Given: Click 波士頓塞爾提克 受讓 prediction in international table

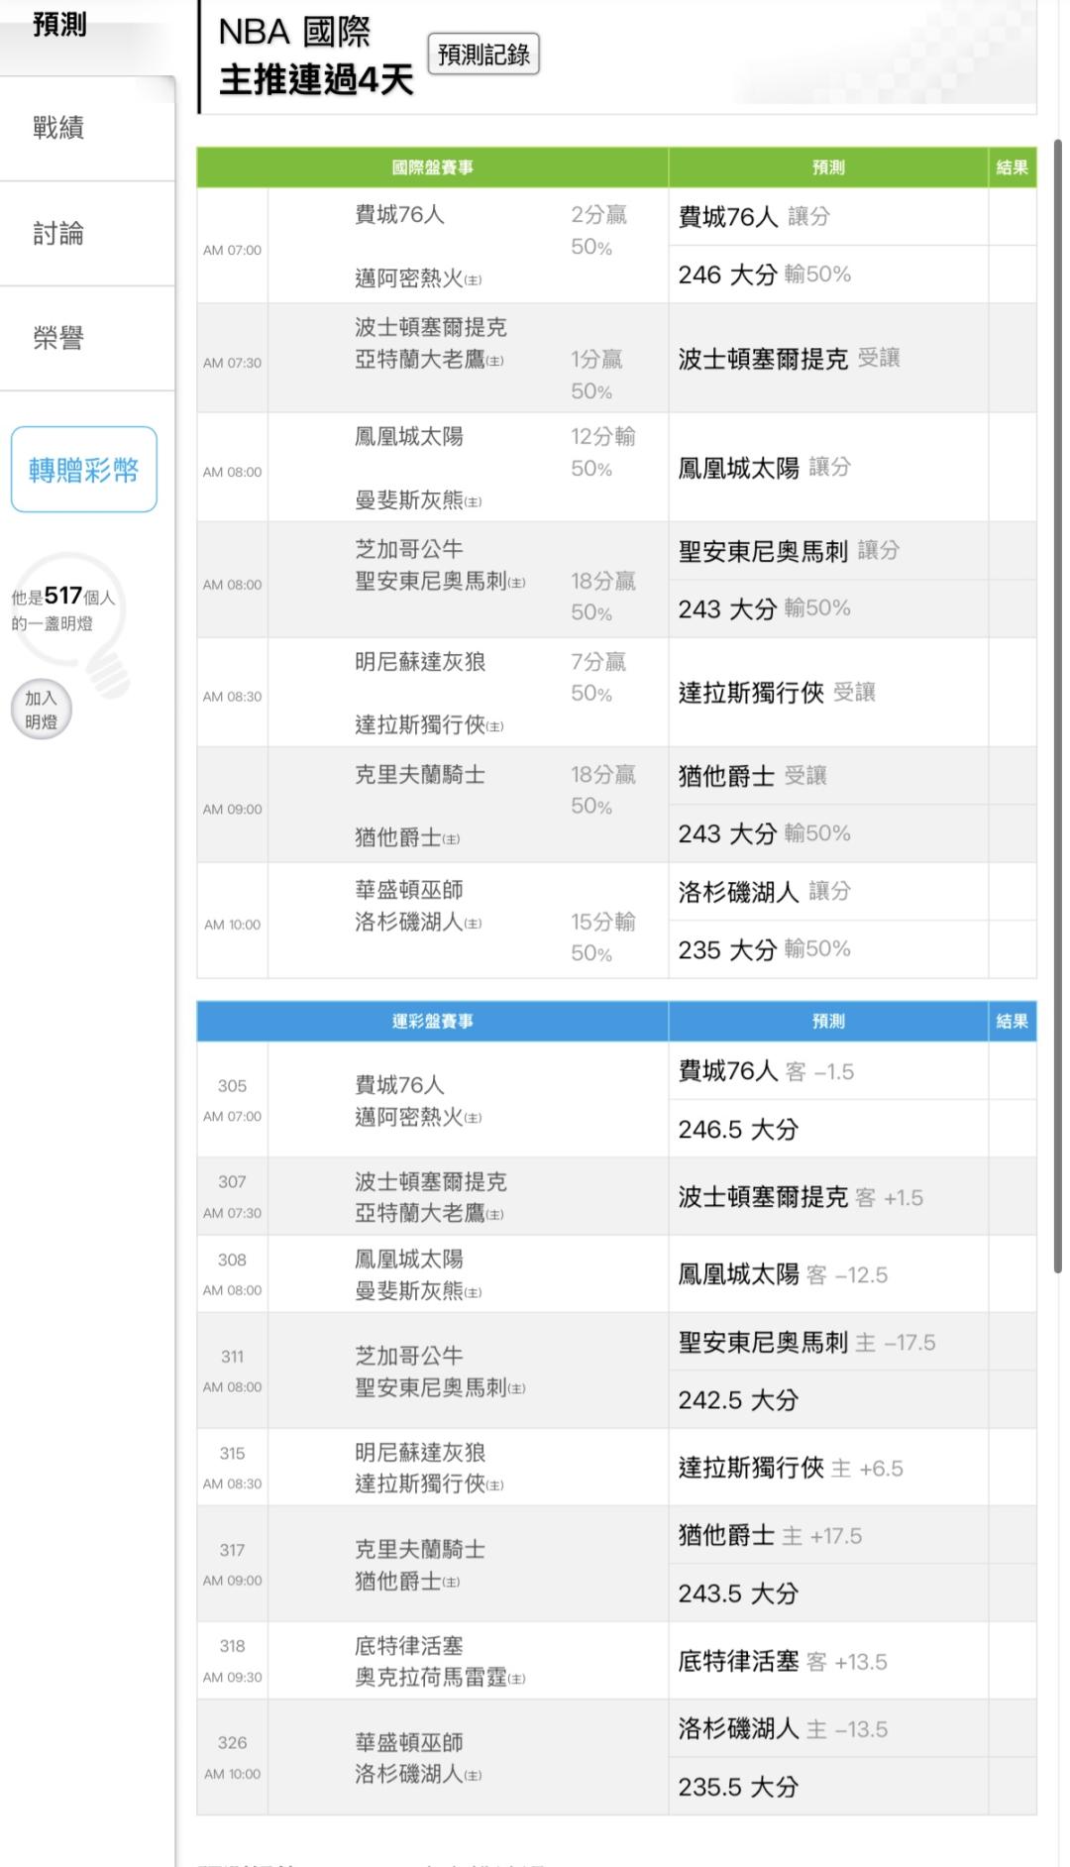Looking at the screenshot, I should point(790,359).
